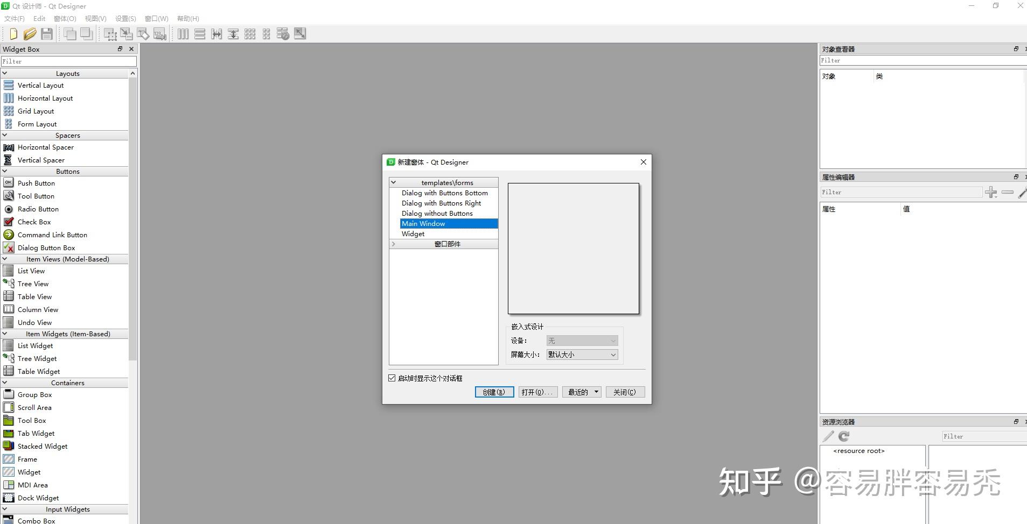Click the Adjust Size toolbar icon
This screenshot has width=1027, height=524.
point(300,33)
